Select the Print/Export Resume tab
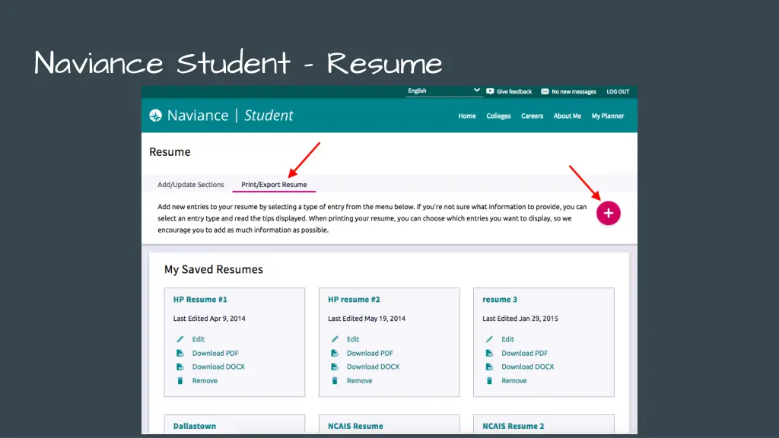779x438 pixels. 274,184
